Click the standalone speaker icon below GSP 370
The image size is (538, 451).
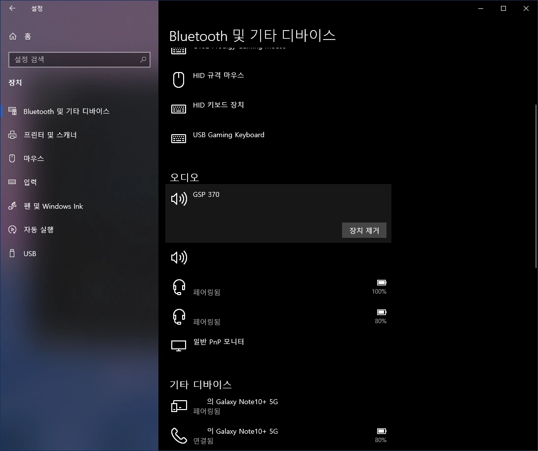pos(179,257)
